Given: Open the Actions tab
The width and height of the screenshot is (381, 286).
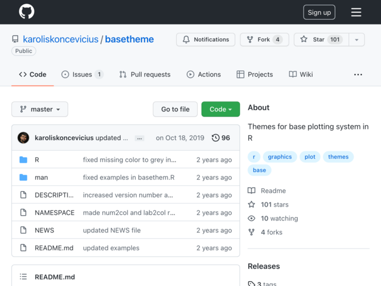Looking at the screenshot, I should tap(204, 74).
